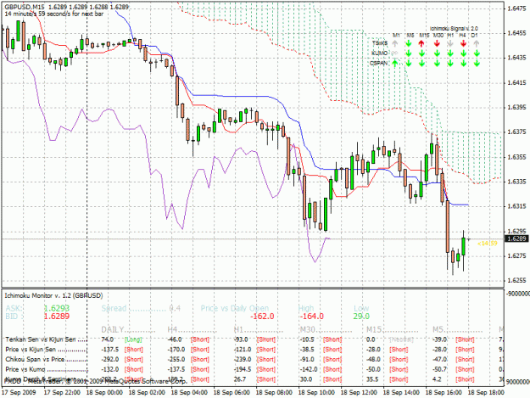530x398 pixels.
Task: Click the 'Tenkan Sen vs Kijun Sen' row label
Action: pyautogui.click(x=41, y=339)
